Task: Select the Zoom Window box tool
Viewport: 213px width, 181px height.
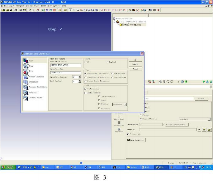Action: pos(82,10)
